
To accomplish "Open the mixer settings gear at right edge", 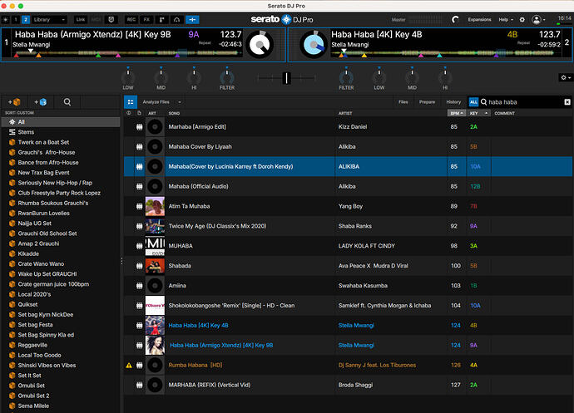I will (x=564, y=77).
